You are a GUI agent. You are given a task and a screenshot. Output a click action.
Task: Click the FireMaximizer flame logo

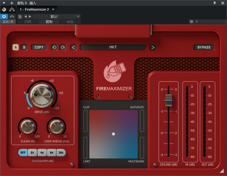(x=115, y=71)
